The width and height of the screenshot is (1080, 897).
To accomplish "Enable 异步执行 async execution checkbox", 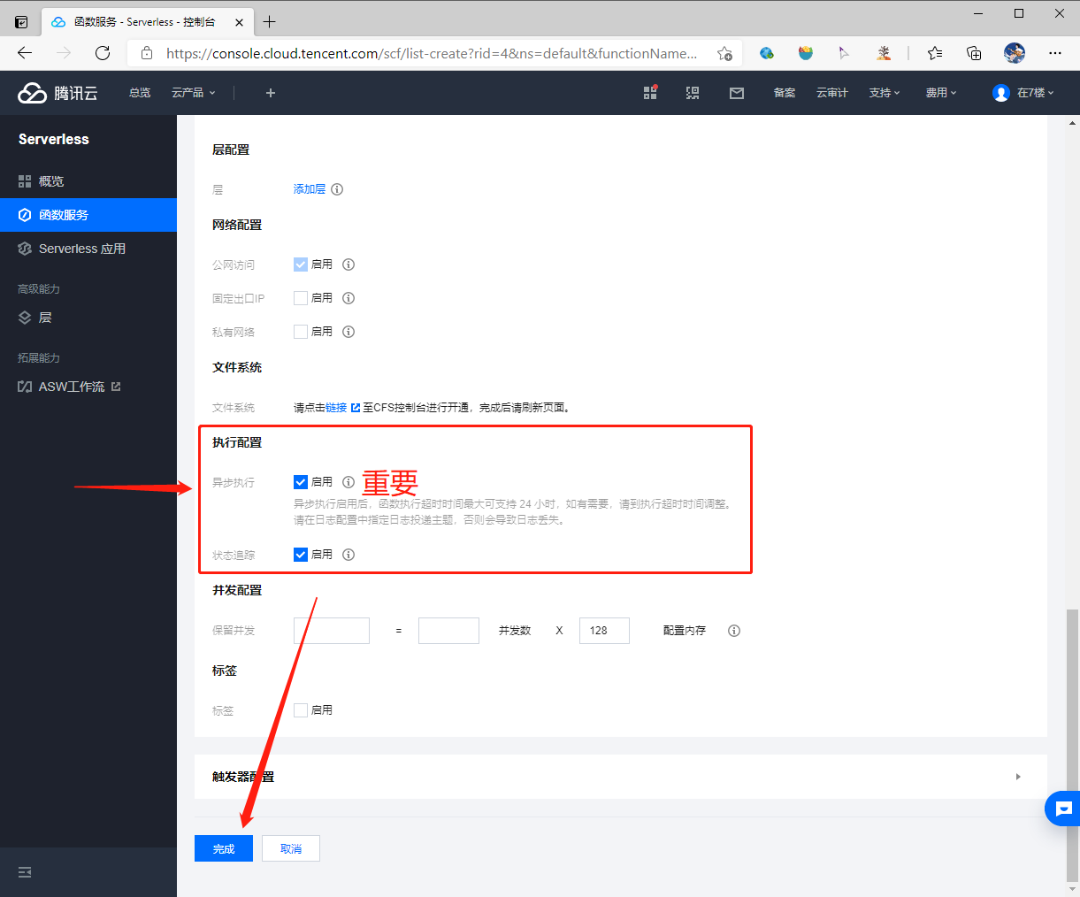I will click(301, 482).
